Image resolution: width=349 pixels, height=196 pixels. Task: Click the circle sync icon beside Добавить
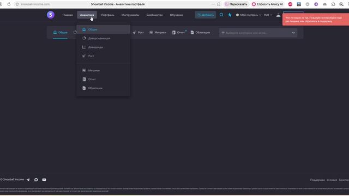tap(221, 15)
